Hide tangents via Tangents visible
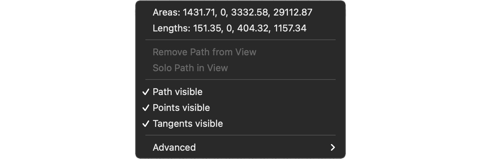481x159 pixels. point(240,124)
